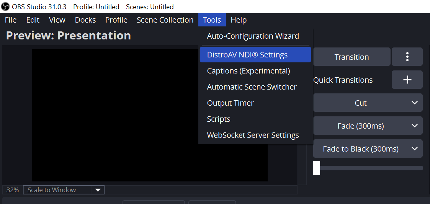Click the OBS Studio logo icon
Viewport: 430px width, 204px height.
point(6,7)
